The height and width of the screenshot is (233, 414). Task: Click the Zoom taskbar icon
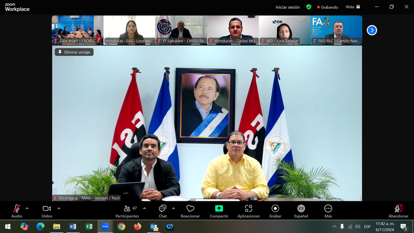coord(105,226)
